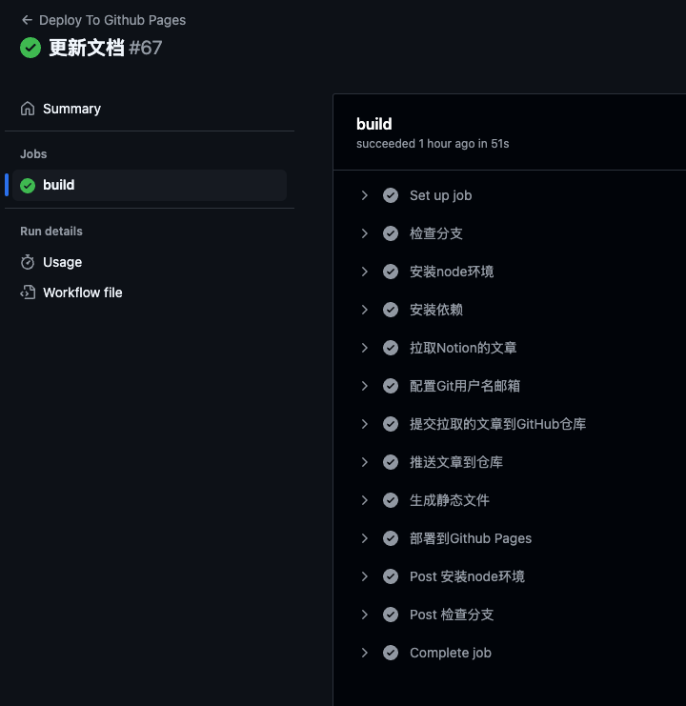Click the stopwatch icon beside Usage
The image size is (686, 706).
click(x=28, y=262)
